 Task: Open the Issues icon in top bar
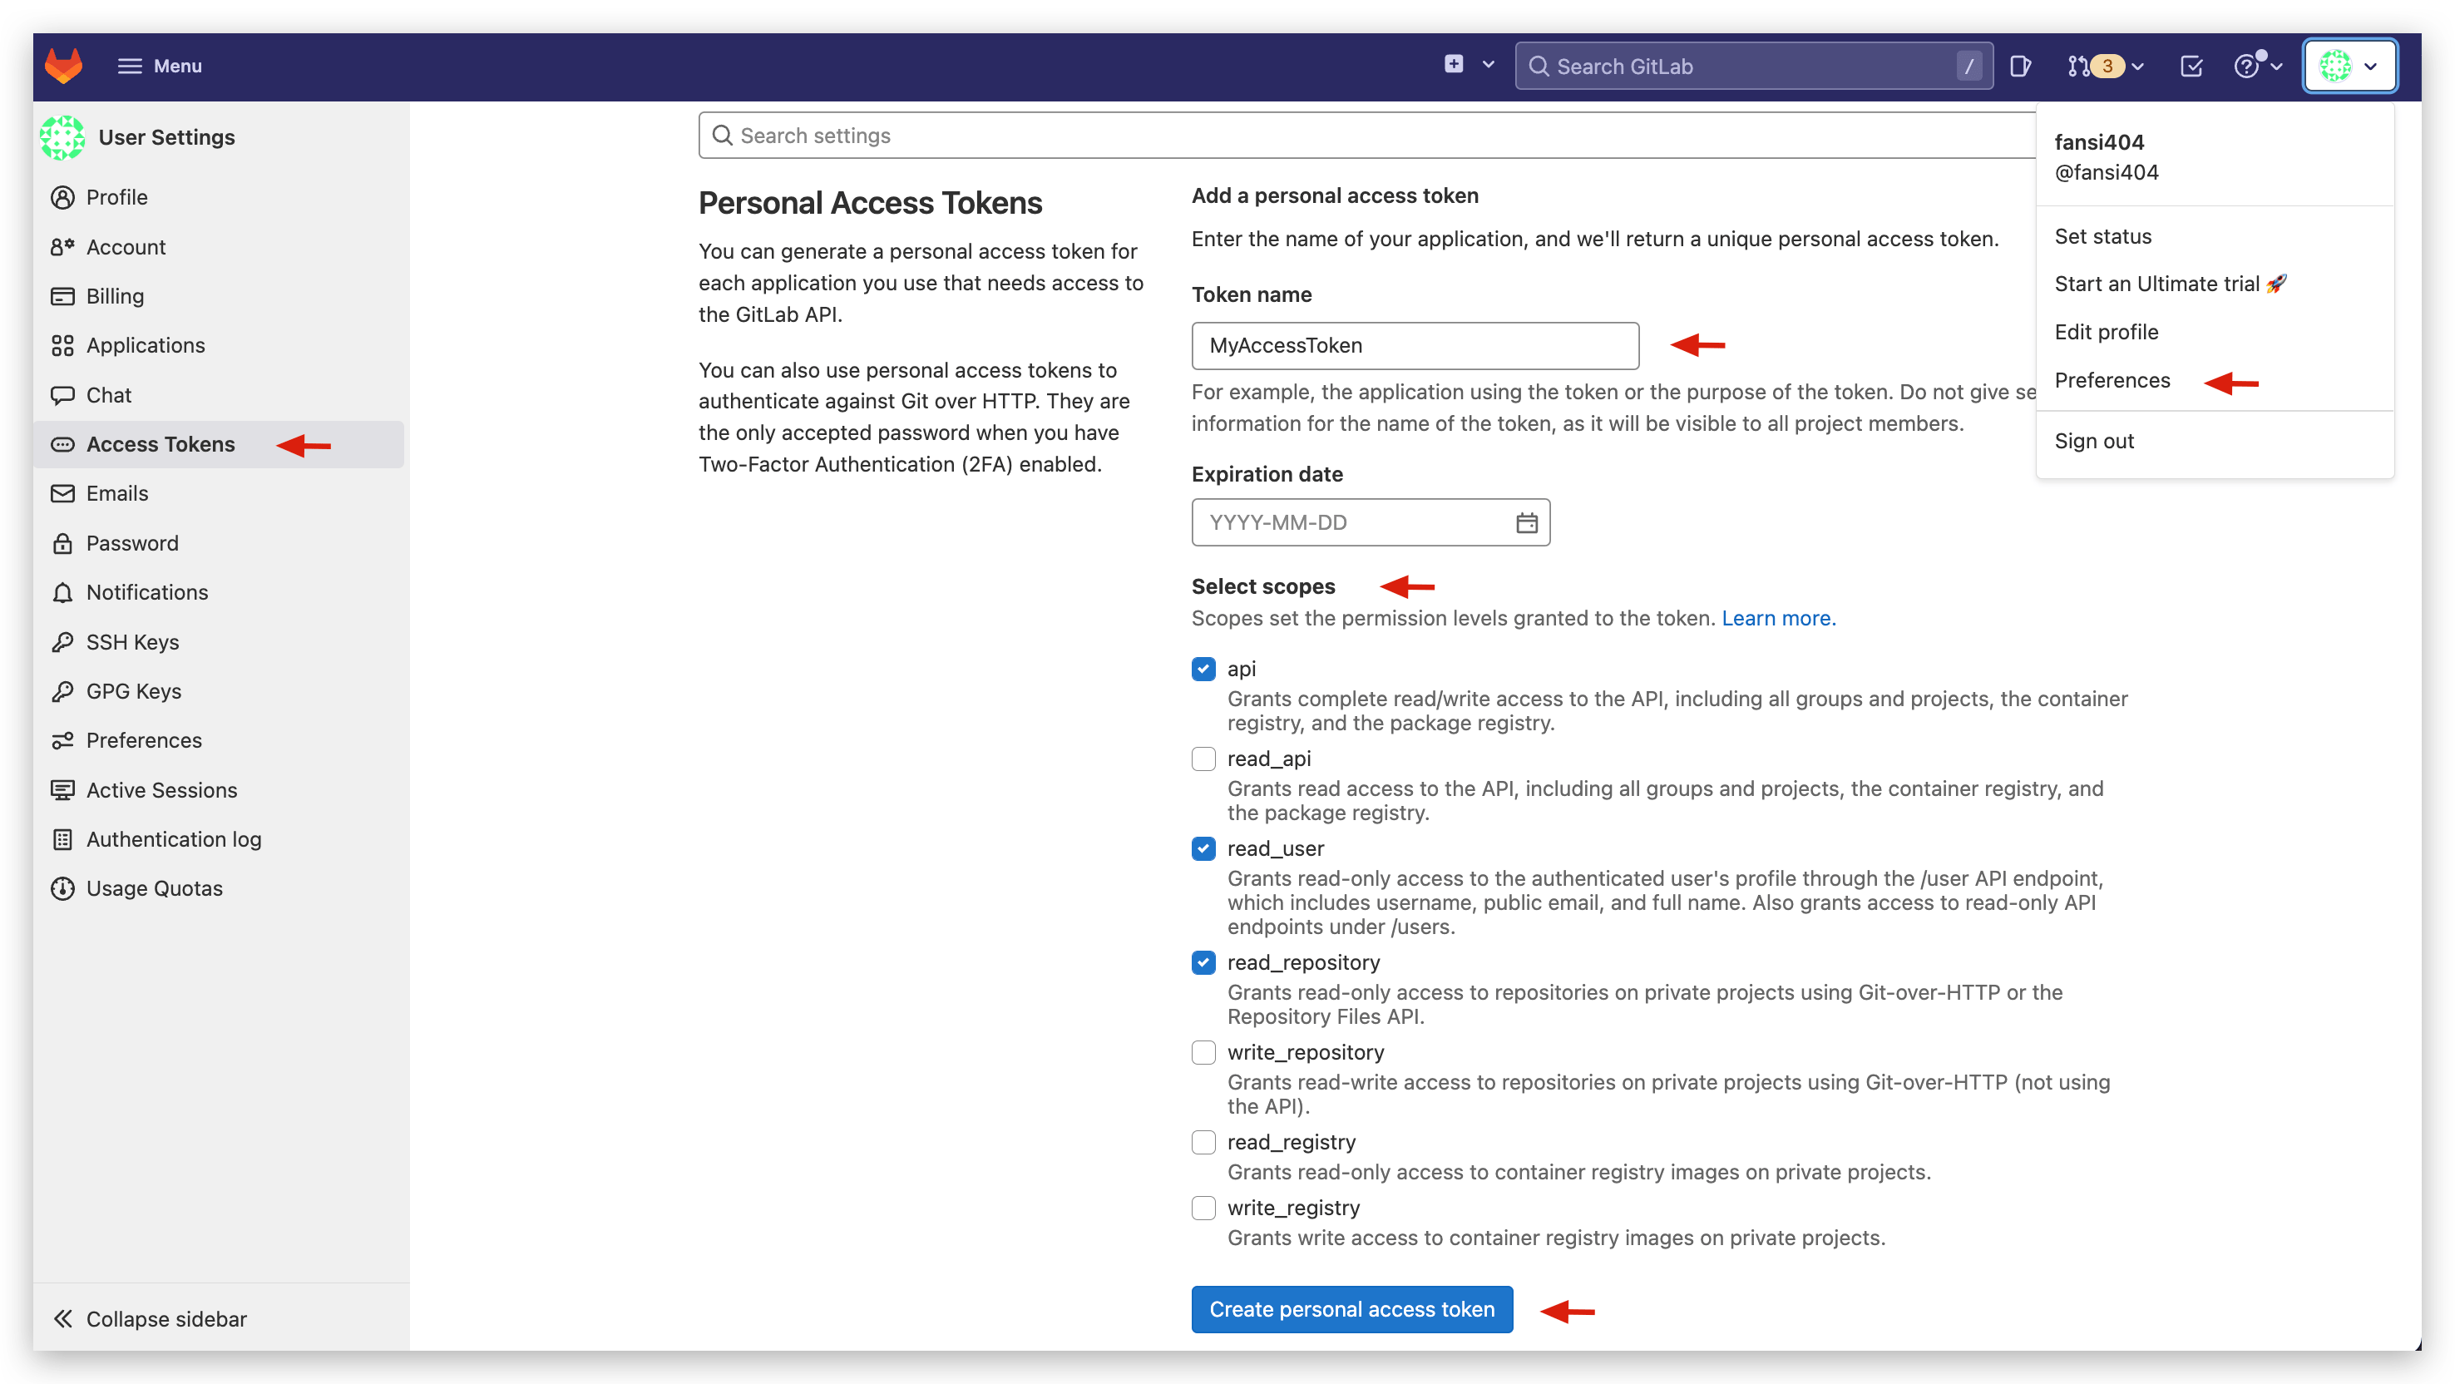point(2019,66)
